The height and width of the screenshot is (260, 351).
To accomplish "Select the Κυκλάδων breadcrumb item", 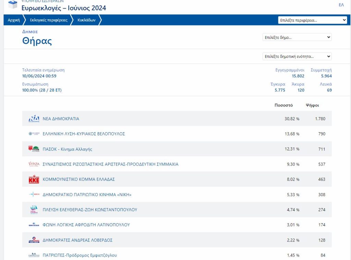I will click(x=86, y=20).
